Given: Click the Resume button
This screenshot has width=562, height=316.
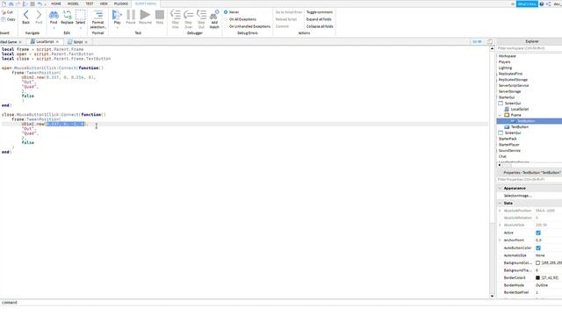Looking at the screenshot, I should (145, 15).
